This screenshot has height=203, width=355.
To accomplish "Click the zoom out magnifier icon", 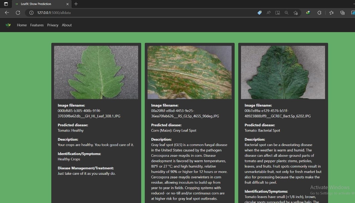I will pyautogui.click(x=286, y=13).
